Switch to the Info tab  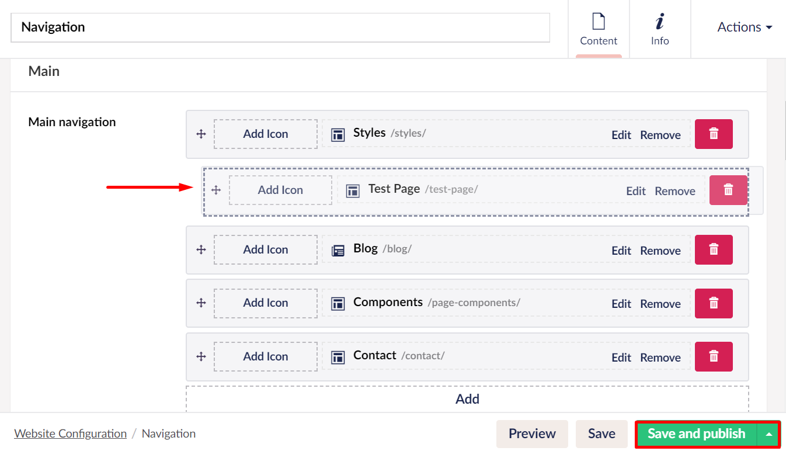(x=660, y=29)
